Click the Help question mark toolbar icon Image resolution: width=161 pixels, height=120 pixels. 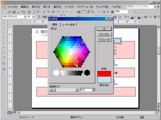click(134, 12)
